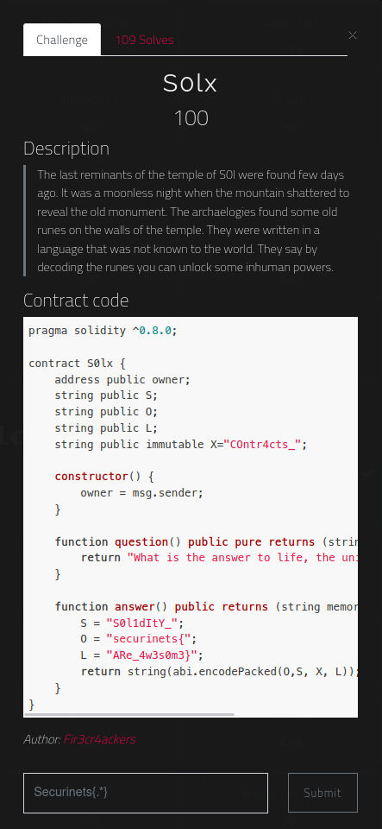Click the Solx challenge title
Image resolution: width=382 pixels, height=829 pixels.
(190, 83)
